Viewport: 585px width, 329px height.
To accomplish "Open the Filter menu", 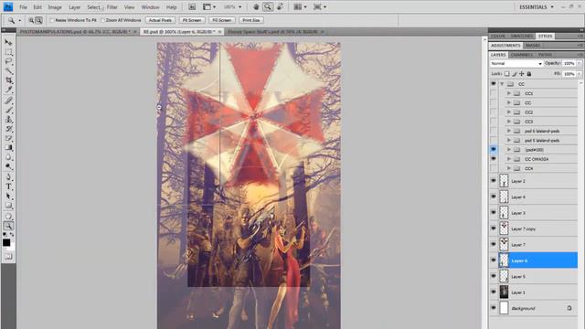I will click(112, 7).
